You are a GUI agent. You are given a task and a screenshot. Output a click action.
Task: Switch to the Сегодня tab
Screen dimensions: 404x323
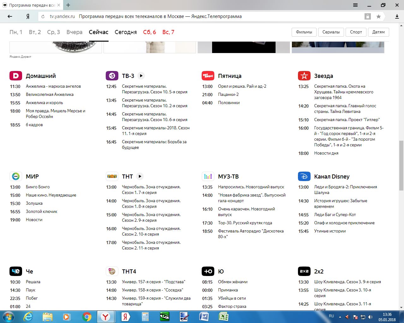(126, 32)
